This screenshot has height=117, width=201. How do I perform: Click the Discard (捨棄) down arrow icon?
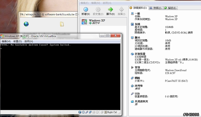[122, 9]
